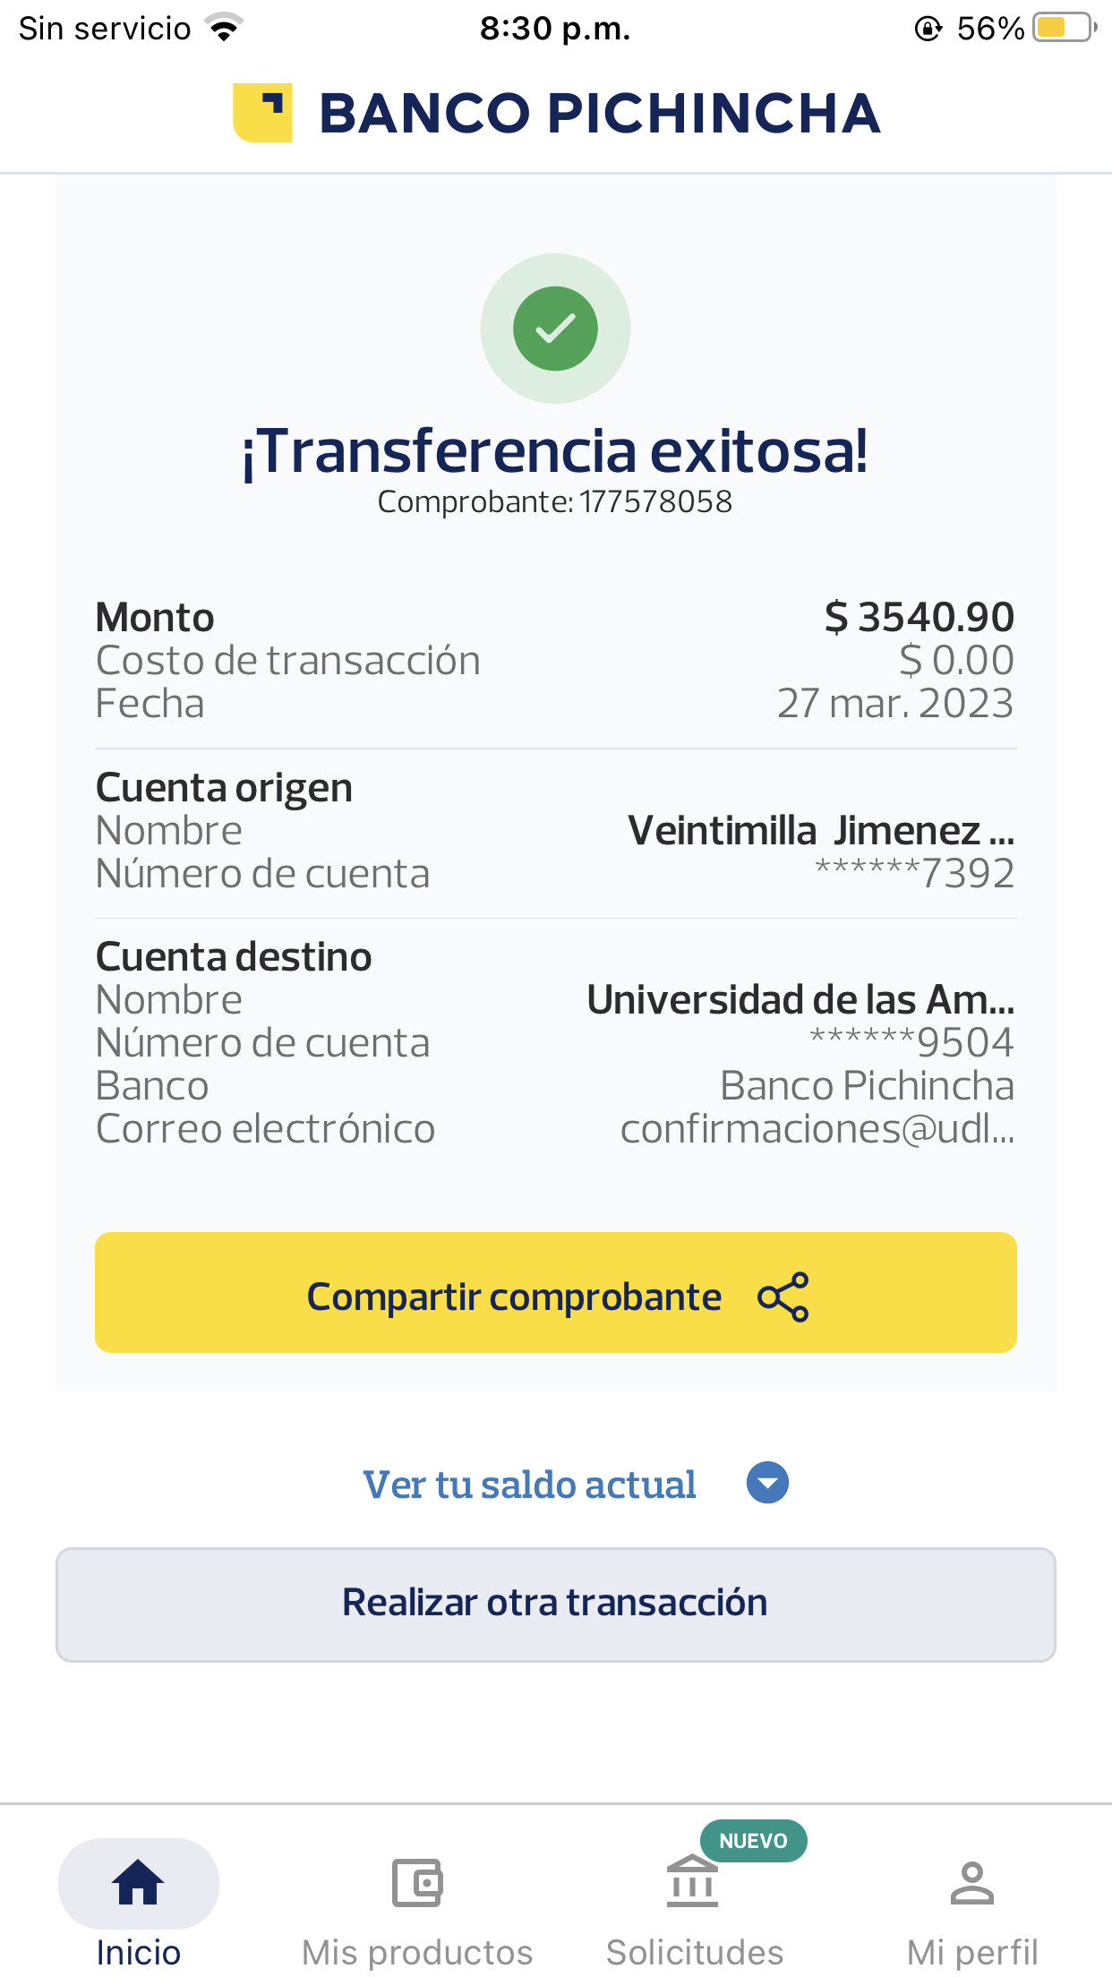The height and width of the screenshot is (1977, 1112).
Task: Tap the truncated destination email address
Action: pos(817,1129)
